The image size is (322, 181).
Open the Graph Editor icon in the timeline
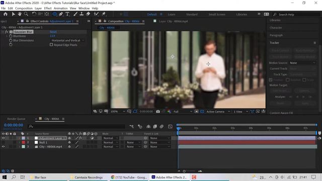pyautogui.click(x=170, y=127)
